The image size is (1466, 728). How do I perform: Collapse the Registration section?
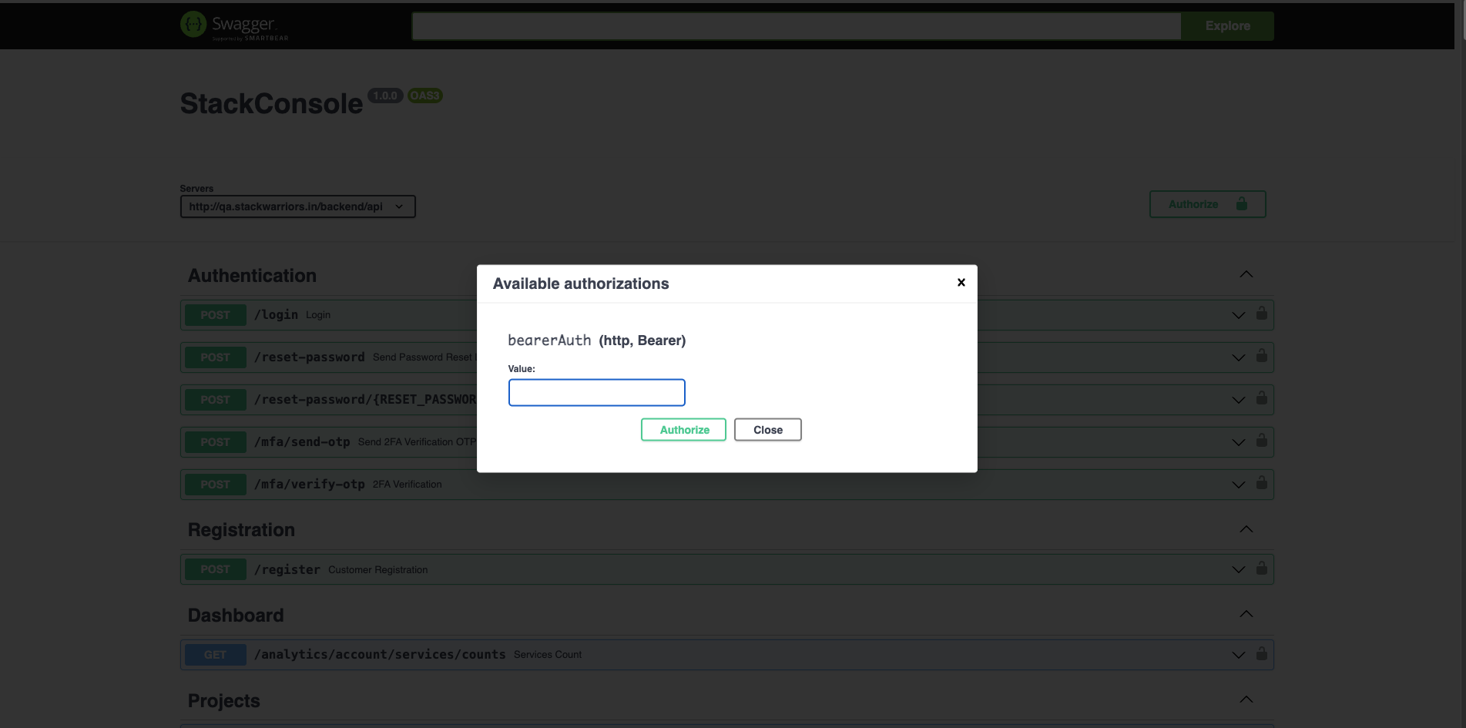[1246, 529]
